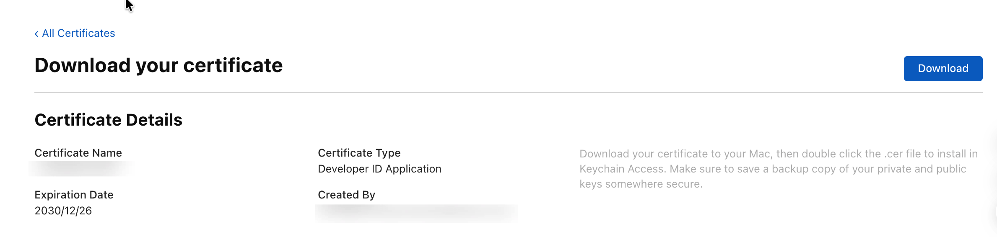This screenshot has width=997, height=237.
Task: Click the Certificate Name label
Action: pyautogui.click(x=78, y=153)
